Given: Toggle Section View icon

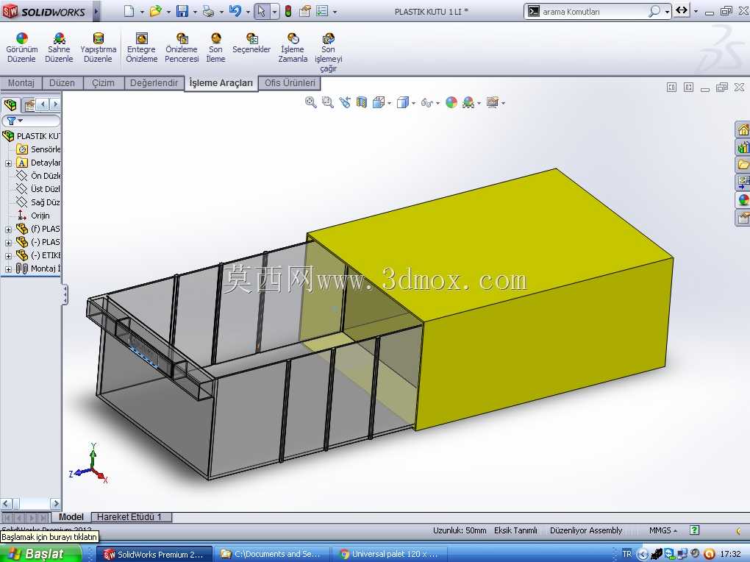Looking at the screenshot, I should (x=362, y=102).
